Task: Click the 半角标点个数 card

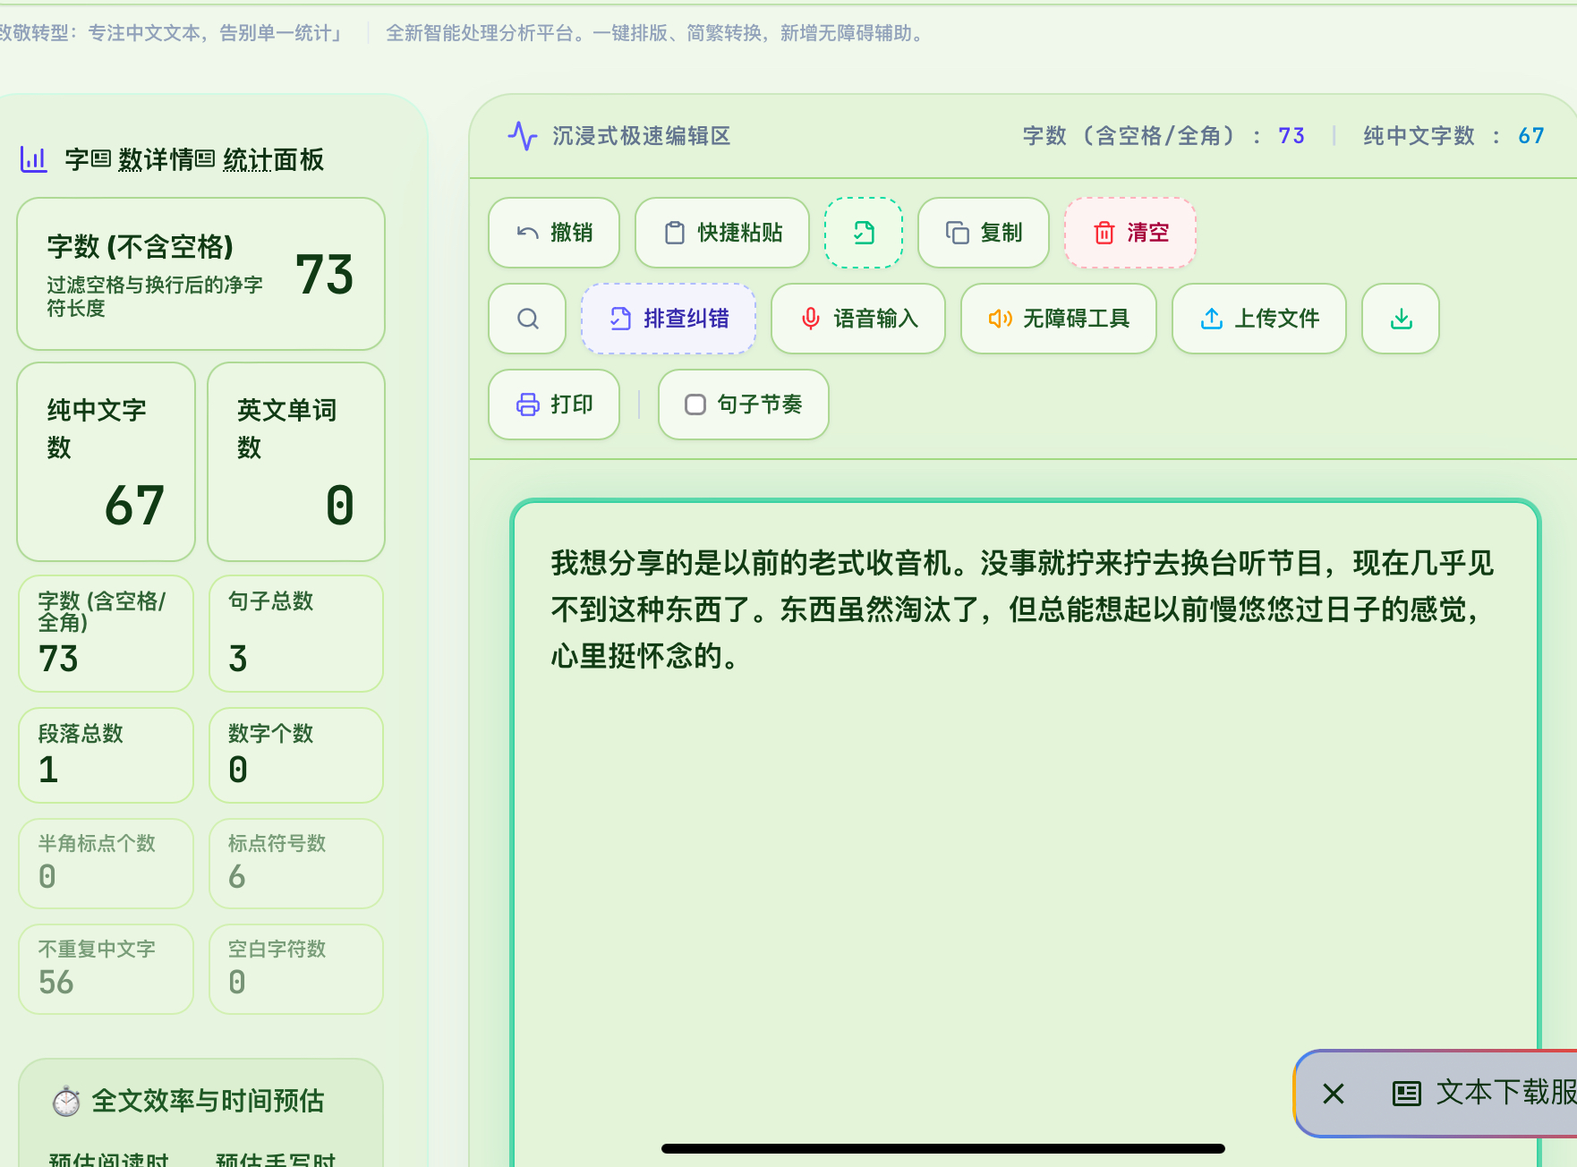Action: tap(106, 864)
